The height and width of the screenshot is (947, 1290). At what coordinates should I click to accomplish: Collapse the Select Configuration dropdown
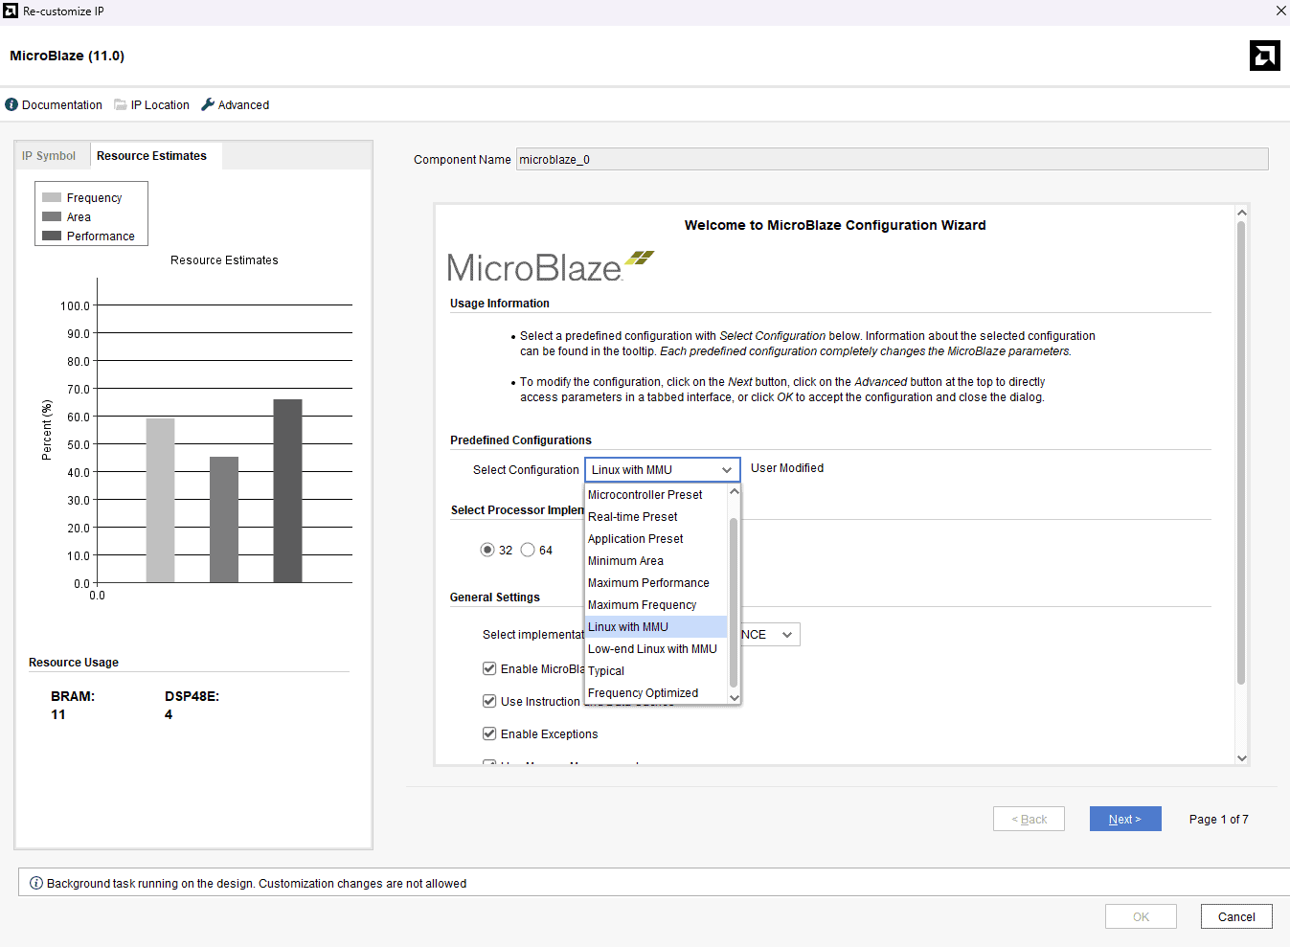727,469
